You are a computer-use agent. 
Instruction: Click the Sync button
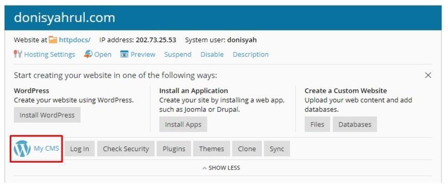[x=277, y=149]
